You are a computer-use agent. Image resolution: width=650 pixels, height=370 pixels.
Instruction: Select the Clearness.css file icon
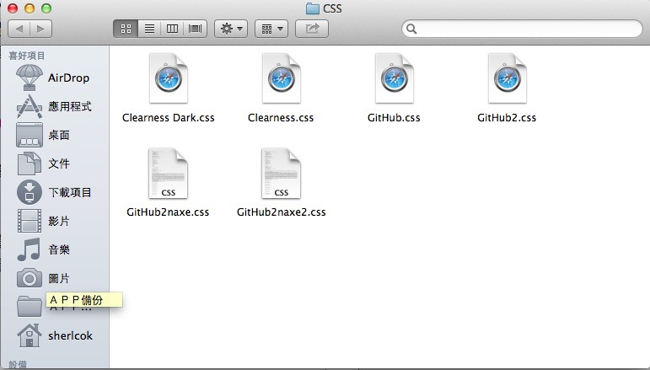point(281,78)
